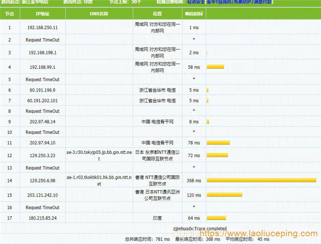321x244 pixels.
Task: Select IP address 192.168.198.1
Action: coord(42,53)
